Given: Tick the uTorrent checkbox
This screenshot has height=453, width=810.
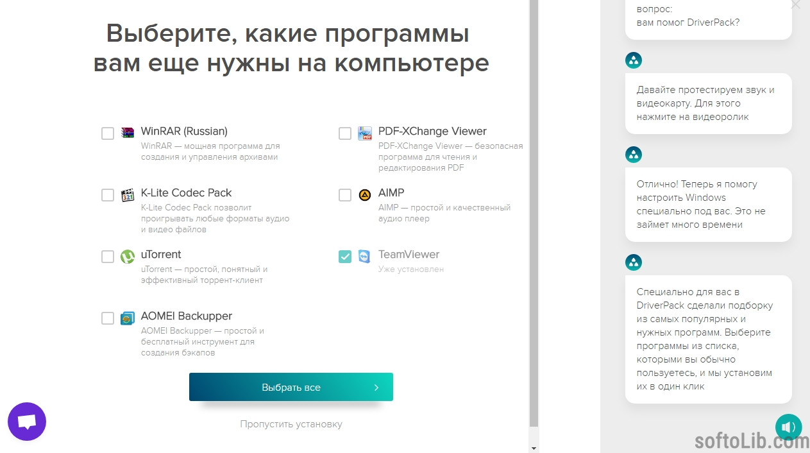Looking at the screenshot, I should (108, 257).
